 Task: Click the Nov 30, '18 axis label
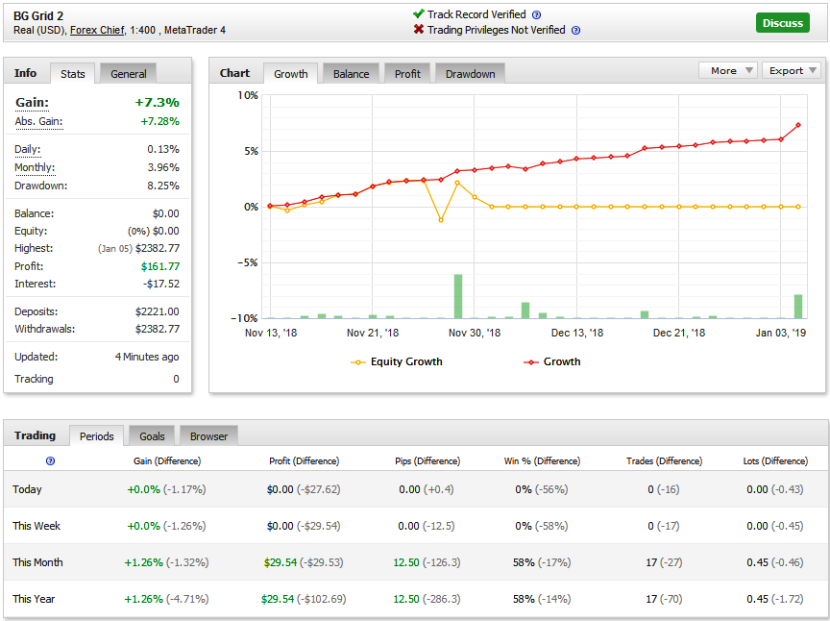(475, 333)
